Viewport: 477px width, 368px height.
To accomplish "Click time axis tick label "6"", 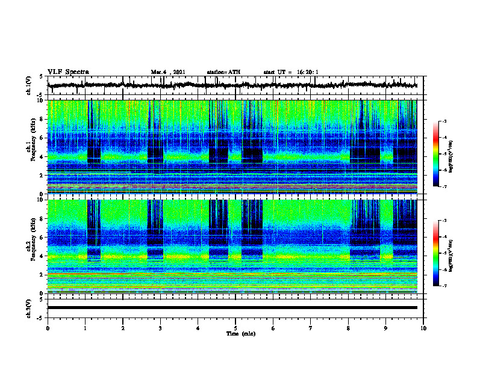I will [x=273, y=328].
